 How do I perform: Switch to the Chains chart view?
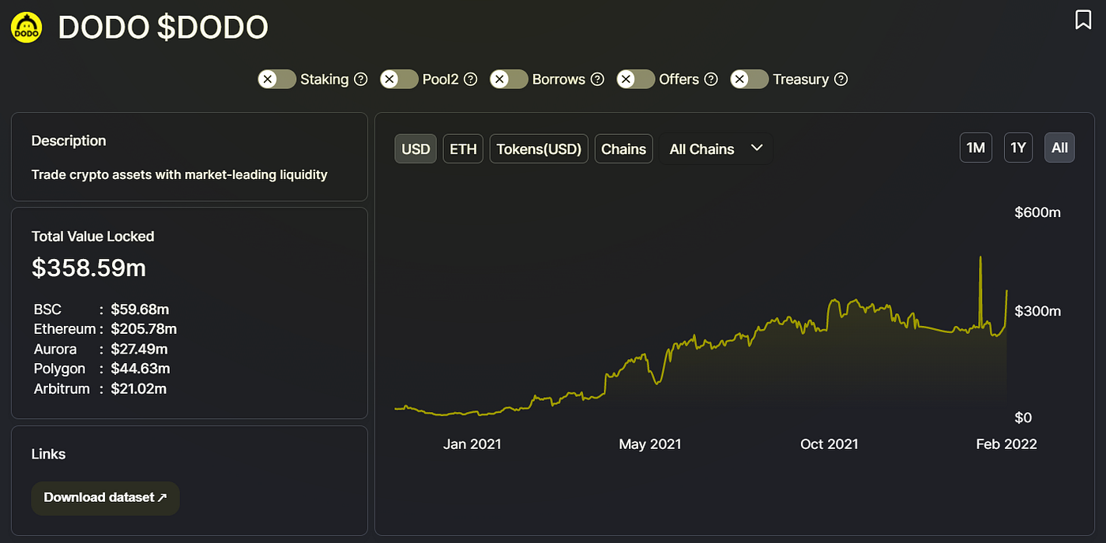click(623, 148)
